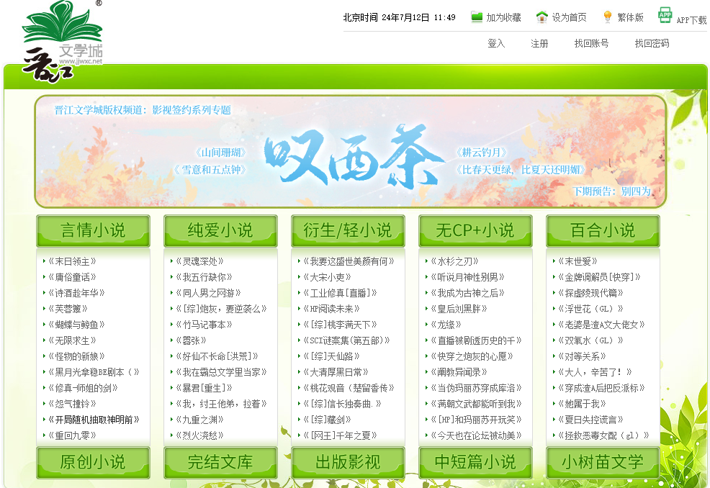Open the novel 《皇后刘黑胖》
Image resolution: width=710 pixels, height=488 pixels.
coord(459,309)
